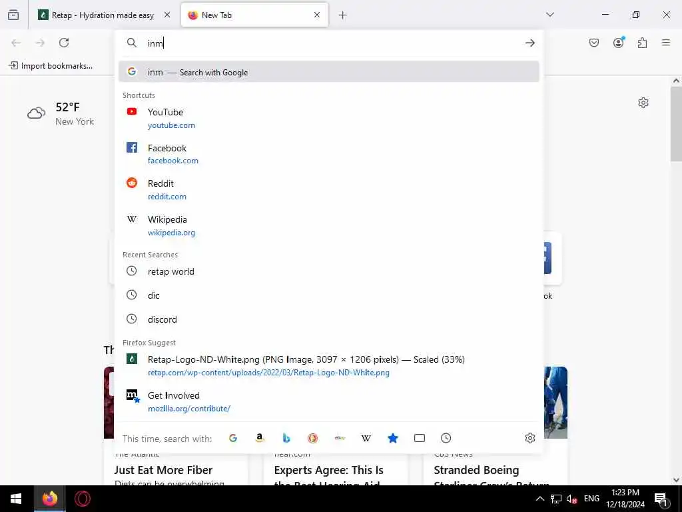Close the Retap tab
This screenshot has height=512, width=682.
[x=167, y=15]
